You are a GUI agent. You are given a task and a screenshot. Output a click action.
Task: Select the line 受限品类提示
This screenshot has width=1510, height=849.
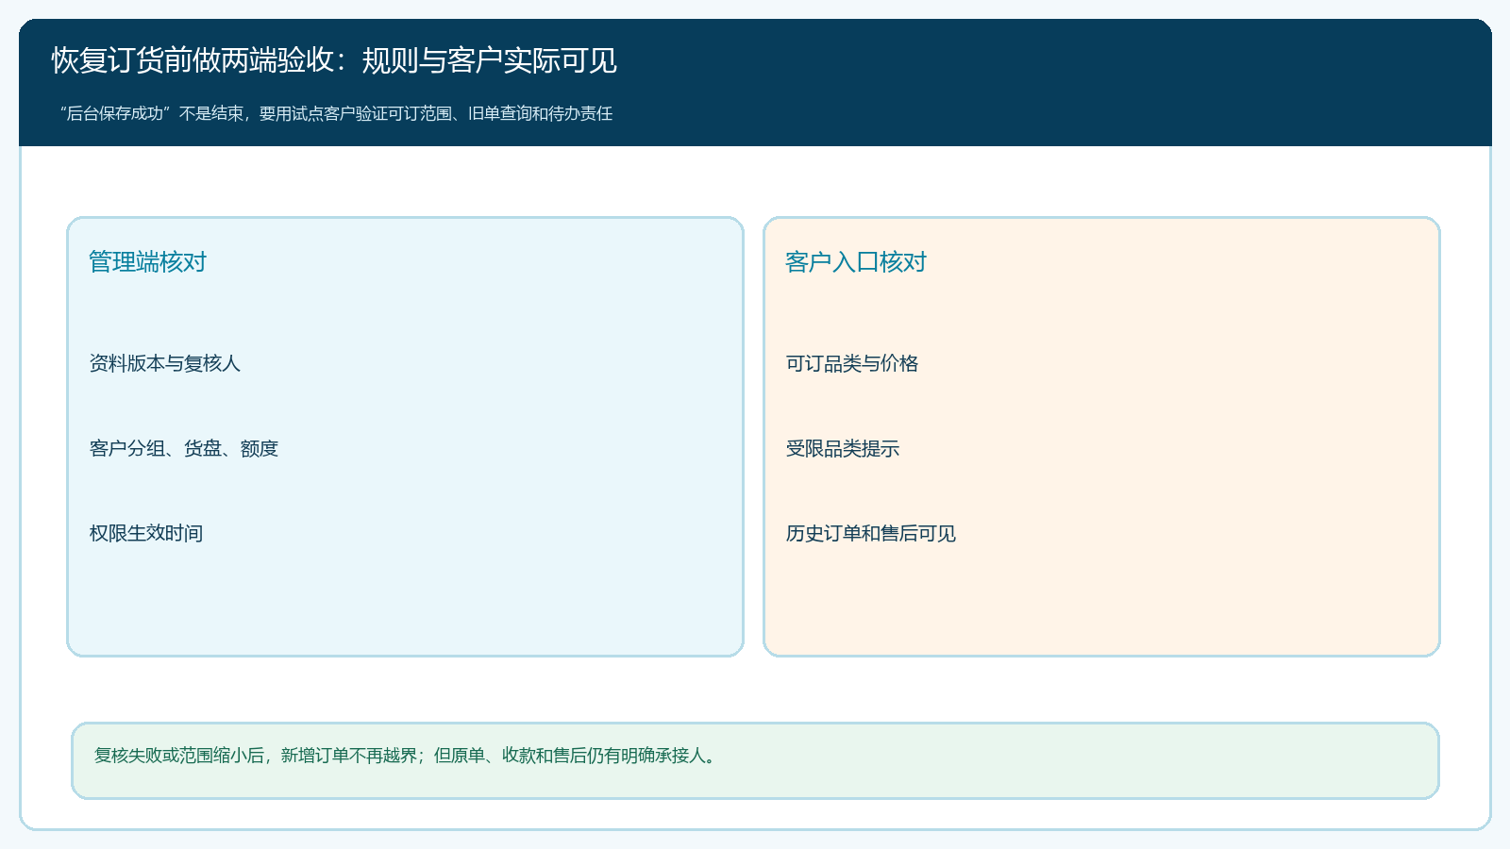coord(843,448)
